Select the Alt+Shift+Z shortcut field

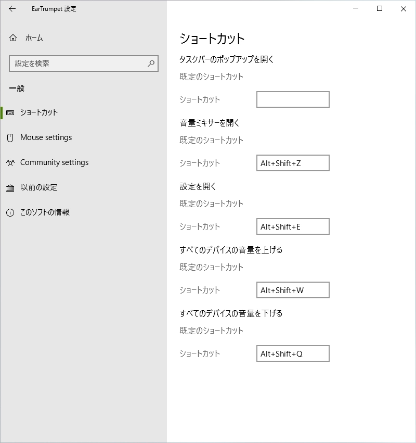(x=293, y=163)
